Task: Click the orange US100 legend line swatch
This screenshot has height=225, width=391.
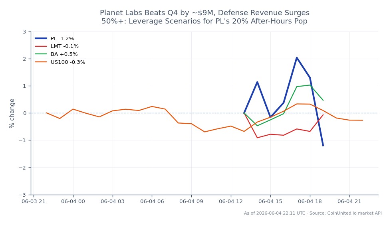Action: coord(41,62)
